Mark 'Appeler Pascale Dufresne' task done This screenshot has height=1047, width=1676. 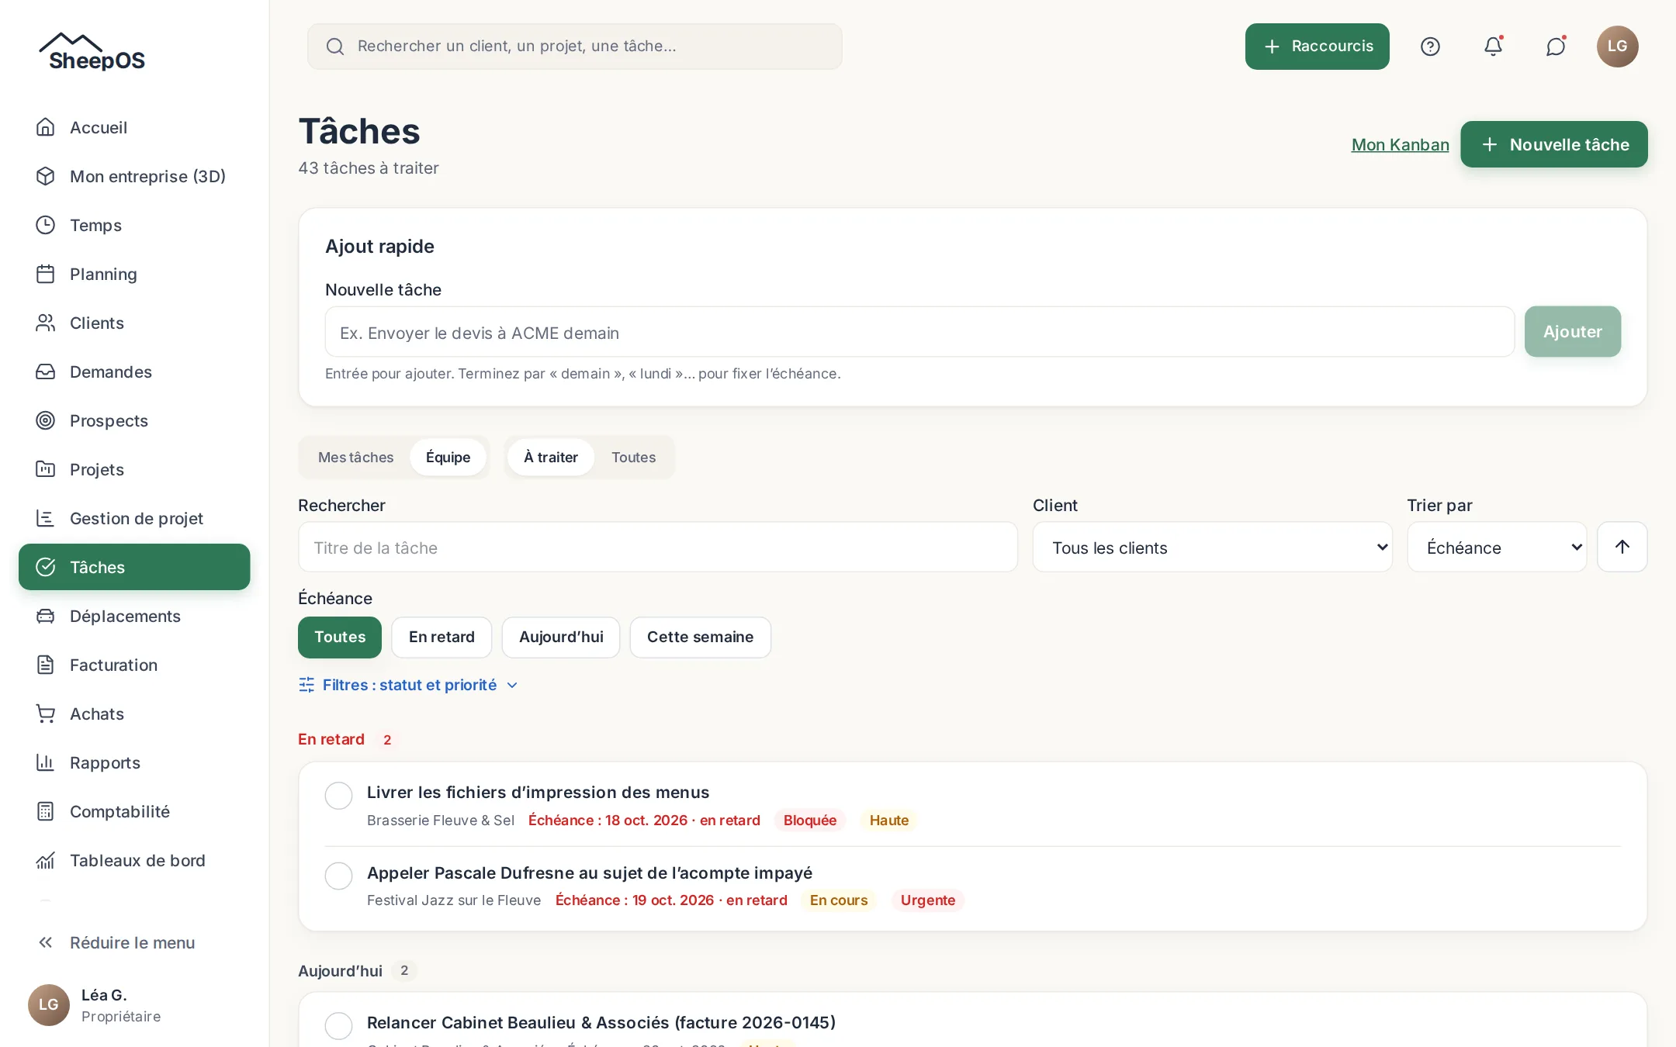coord(338,876)
